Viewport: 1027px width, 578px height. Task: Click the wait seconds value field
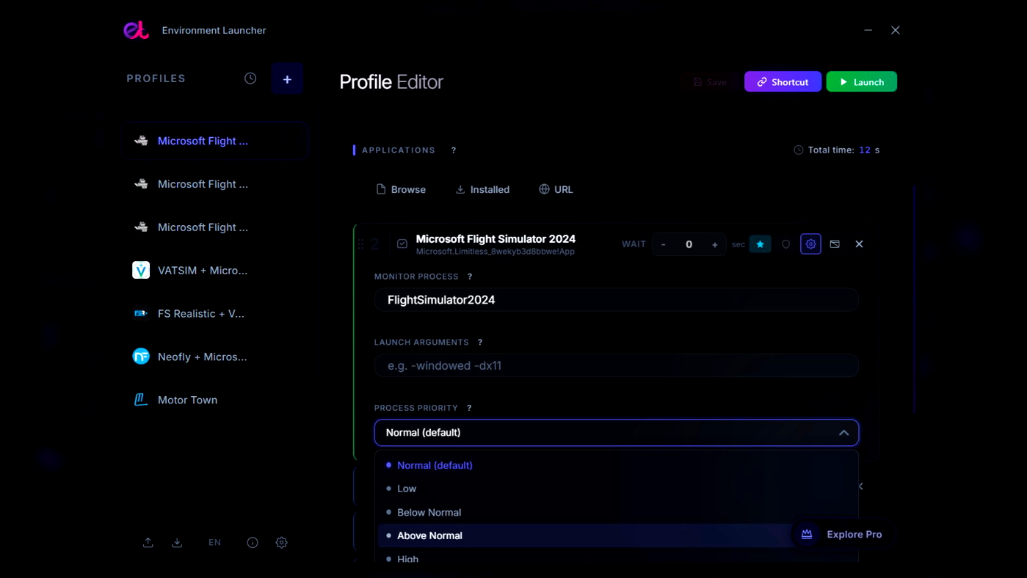tap(689, 244)
